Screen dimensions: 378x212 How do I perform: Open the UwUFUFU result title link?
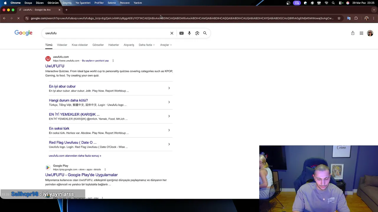click(x=55, y=66)
